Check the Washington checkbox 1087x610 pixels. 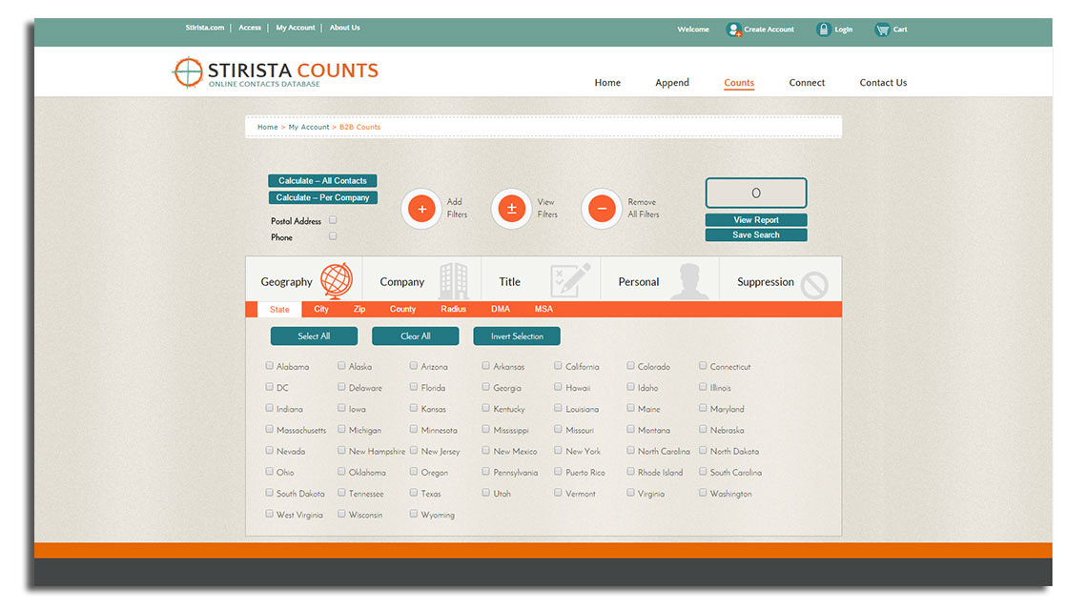pyautogui.click(x=702, y=493)
